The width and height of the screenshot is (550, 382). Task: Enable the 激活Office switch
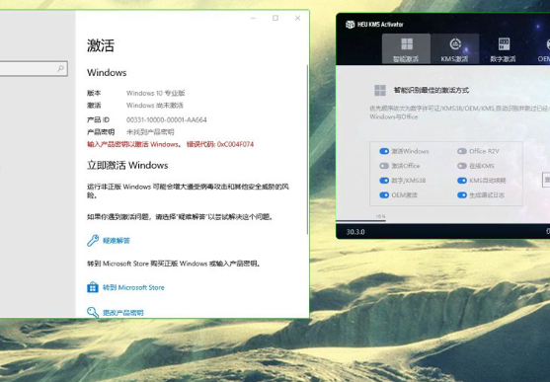click(384, 166)
